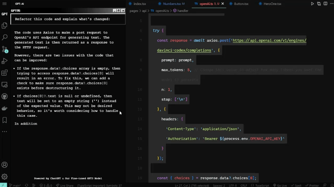This screenshot has height=187, width=334.
Task: Toggle Go Live server in status bar
Action: 280,185
